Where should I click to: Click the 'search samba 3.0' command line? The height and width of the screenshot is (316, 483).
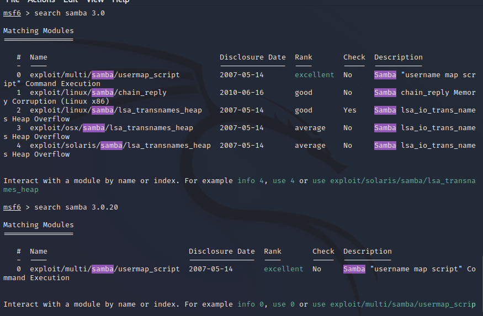point(70,13)
